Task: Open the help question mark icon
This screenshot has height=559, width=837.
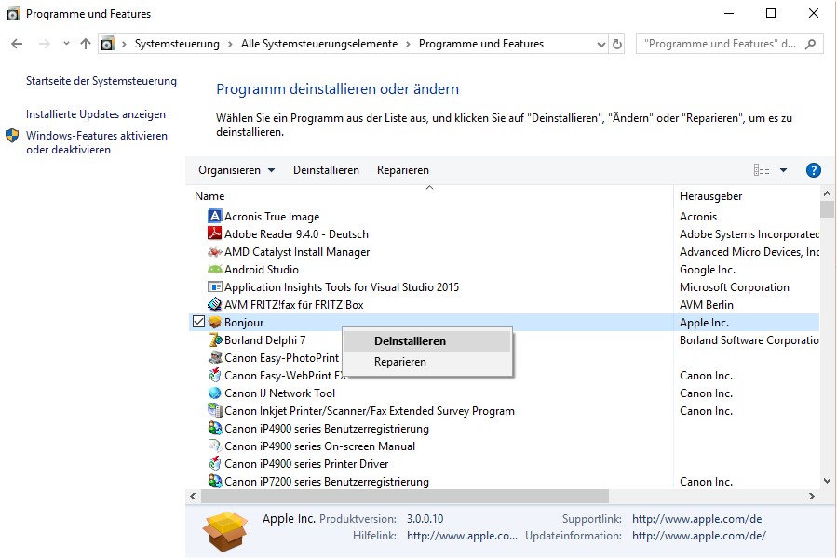Action: pos(813,170)
